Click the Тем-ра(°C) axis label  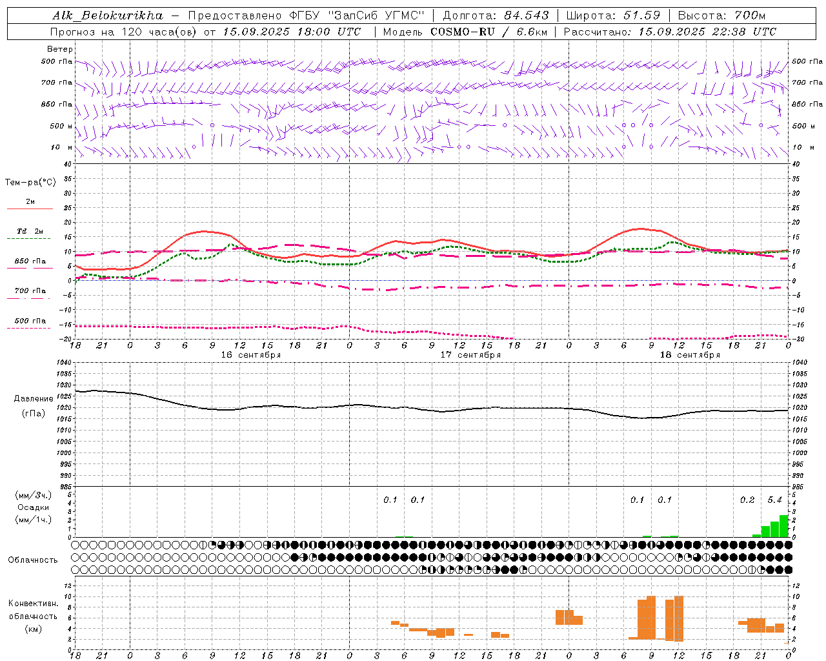(30, 183)
